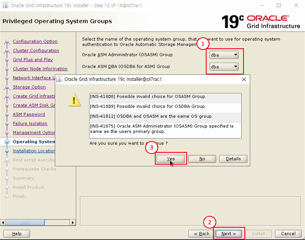This screenshot has width=305, height=240.
Task: Open the OSASM Group dropdown
Action: tap(224, 55)
